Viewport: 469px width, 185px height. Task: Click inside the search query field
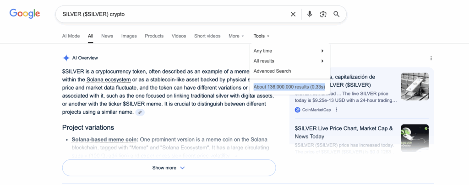point(174,14)
